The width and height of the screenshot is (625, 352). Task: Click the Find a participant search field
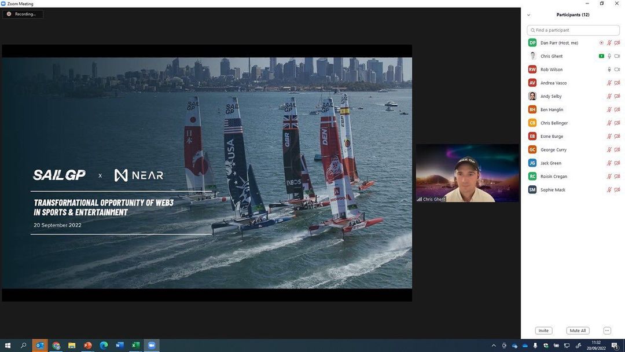(x=573, y=30)
